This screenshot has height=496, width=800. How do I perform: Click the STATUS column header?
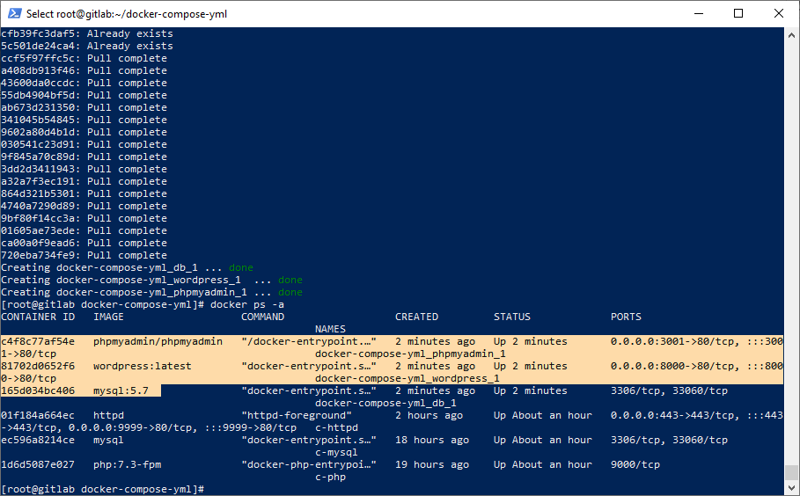tap(512, 317)
